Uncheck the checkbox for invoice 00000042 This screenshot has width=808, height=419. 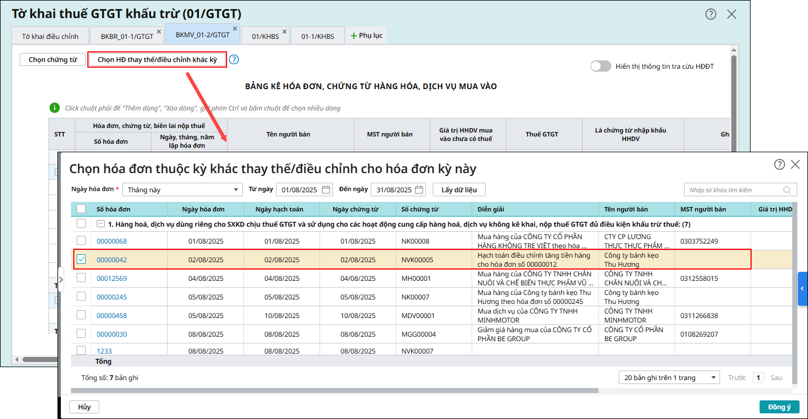(x=81, y=259)
